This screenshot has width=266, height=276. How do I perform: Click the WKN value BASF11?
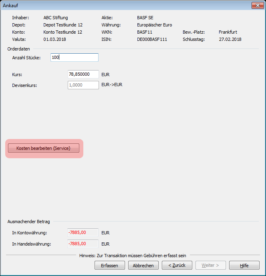pyautogui.click(x=145, y=32)
